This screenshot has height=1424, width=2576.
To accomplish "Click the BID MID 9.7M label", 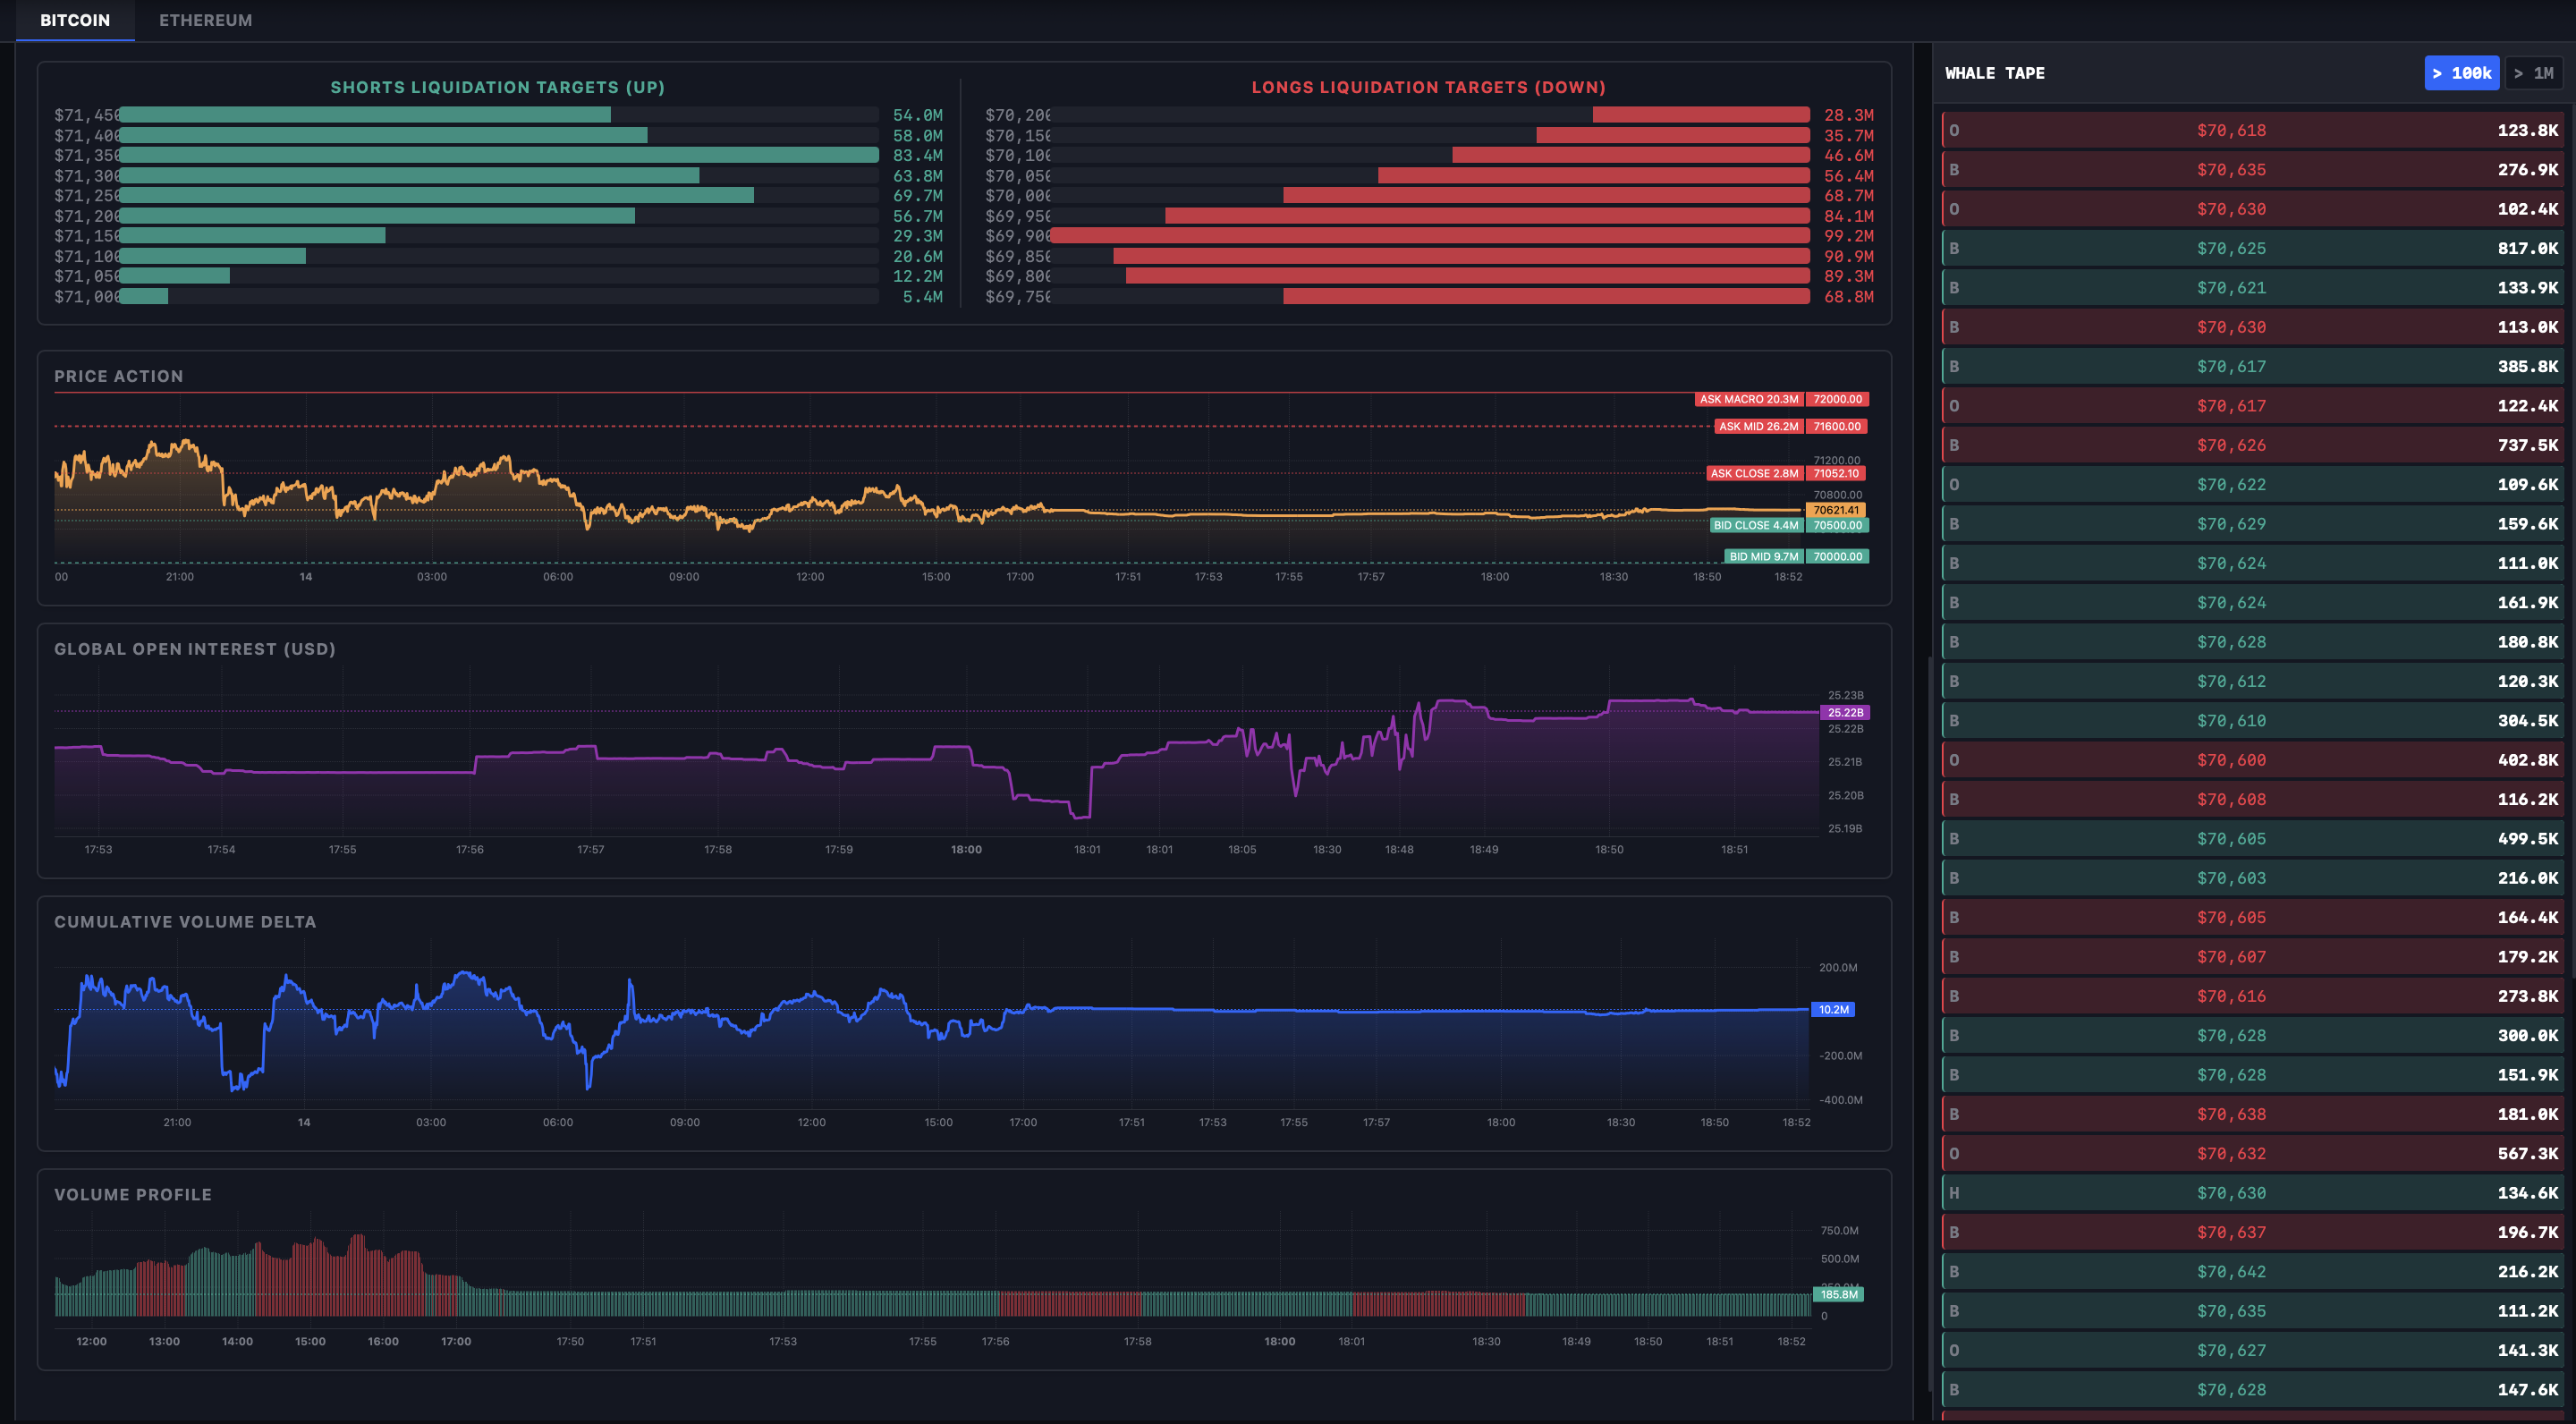I will [x=1763, y=556].
